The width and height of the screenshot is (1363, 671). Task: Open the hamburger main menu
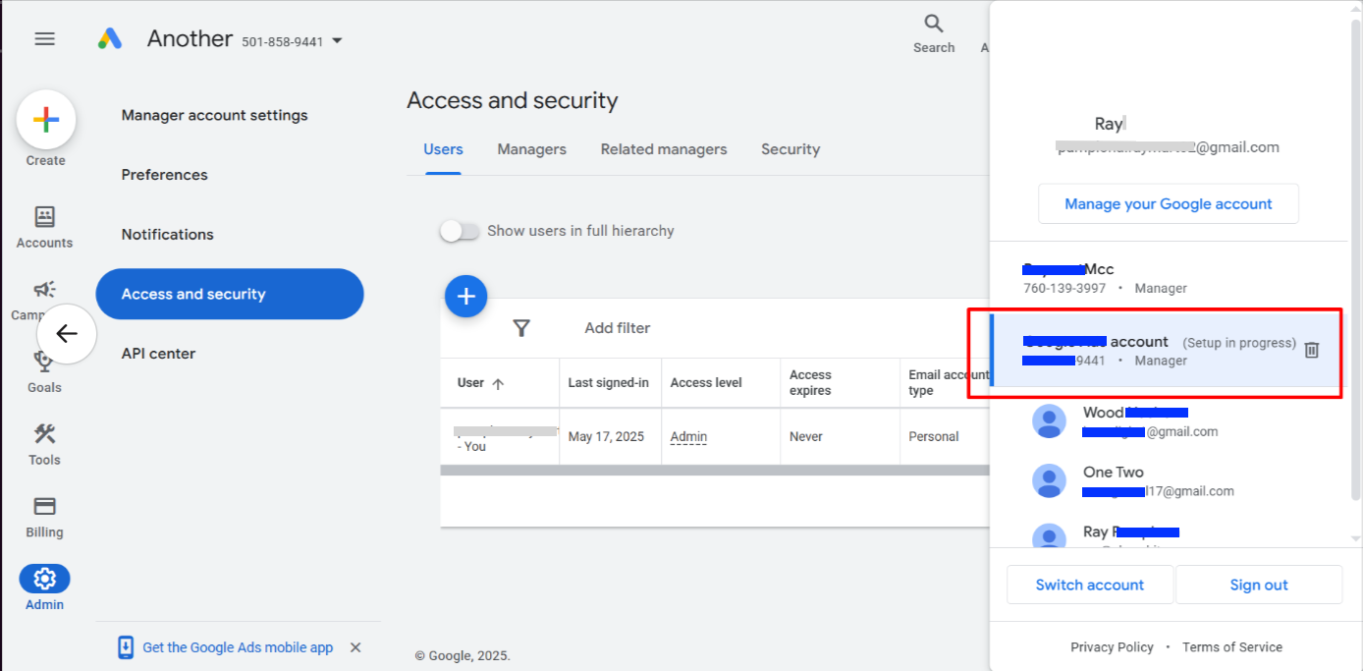pos(44,38)
